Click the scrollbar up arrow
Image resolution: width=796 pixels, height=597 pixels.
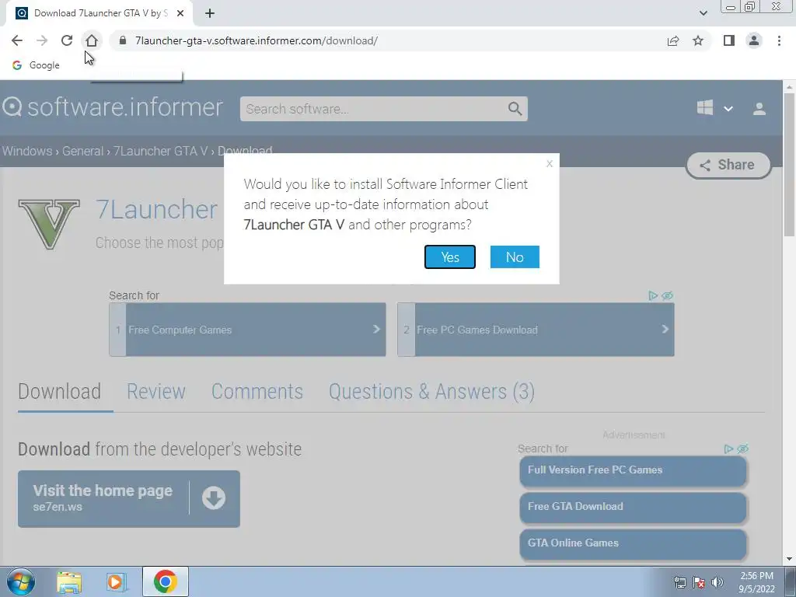coord(790,87)
